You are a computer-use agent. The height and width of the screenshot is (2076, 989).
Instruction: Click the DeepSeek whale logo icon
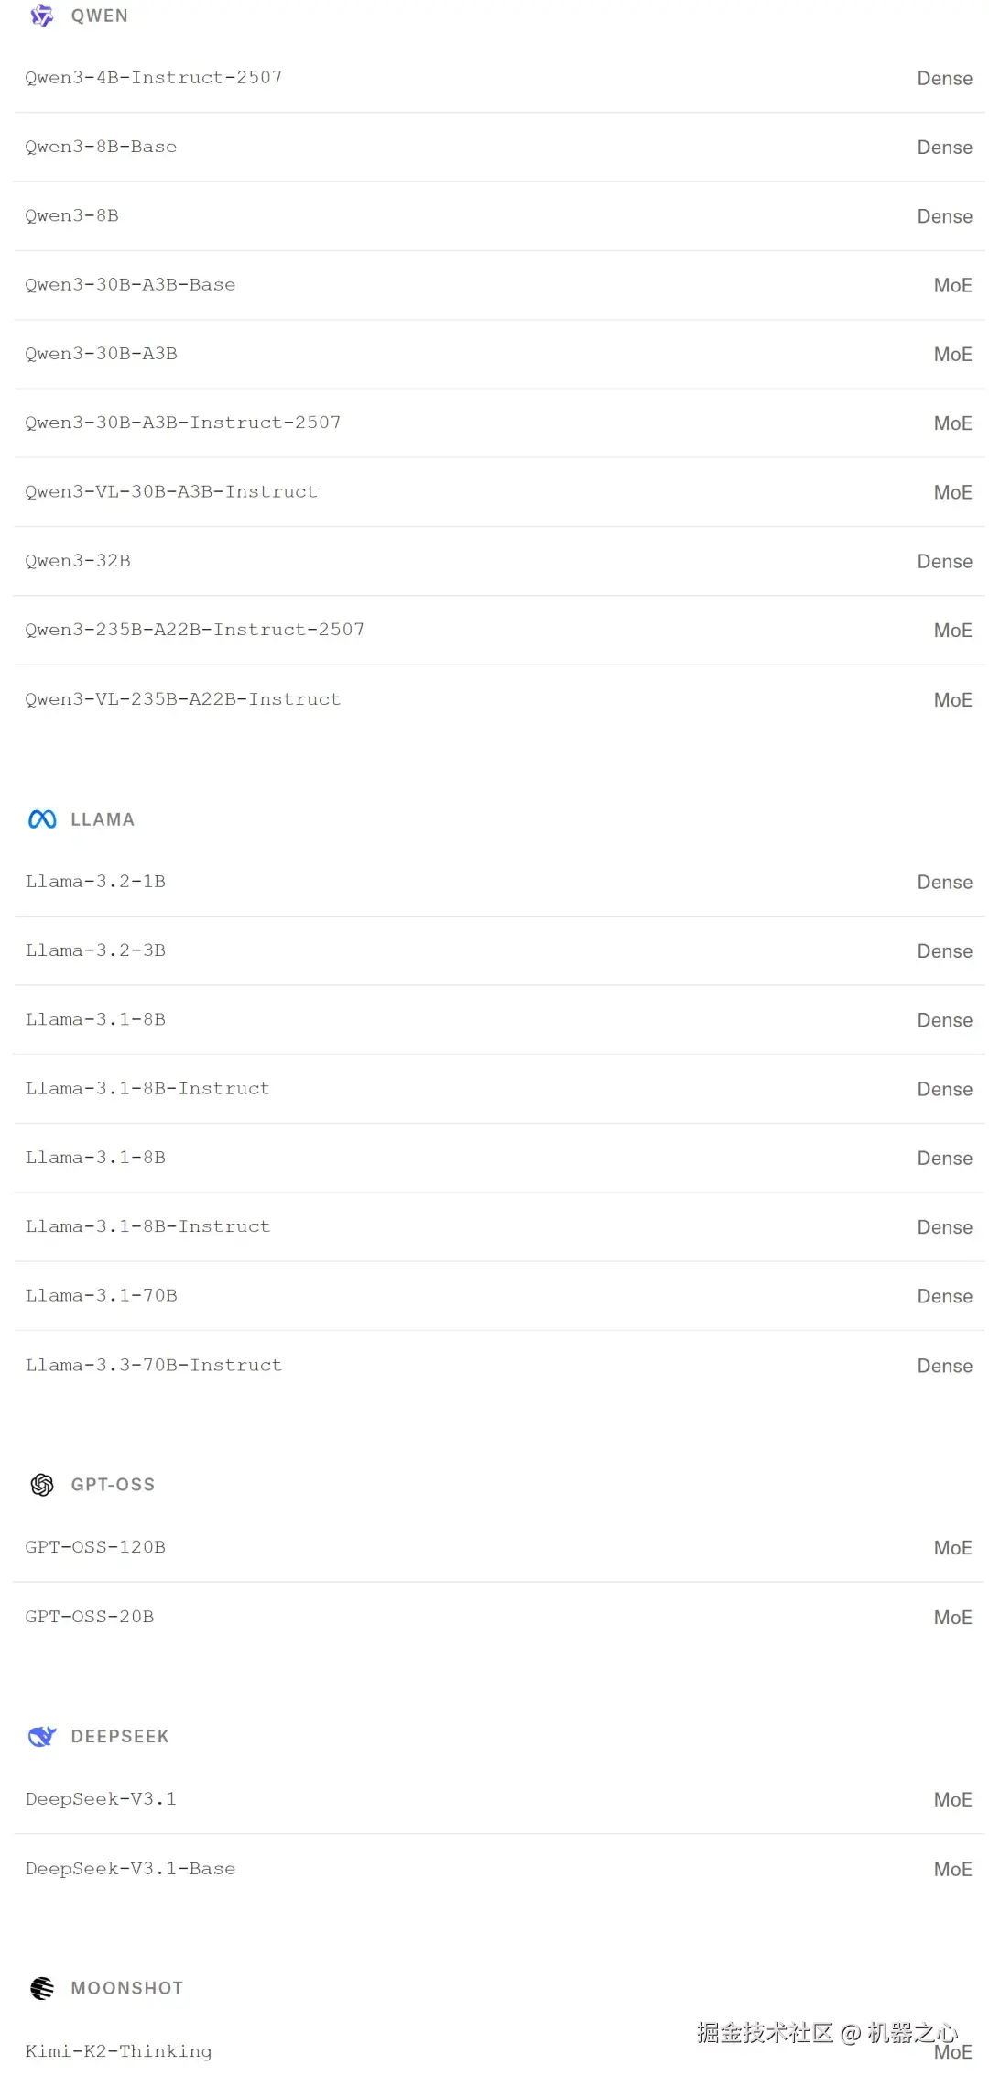tap(42, 1736)
